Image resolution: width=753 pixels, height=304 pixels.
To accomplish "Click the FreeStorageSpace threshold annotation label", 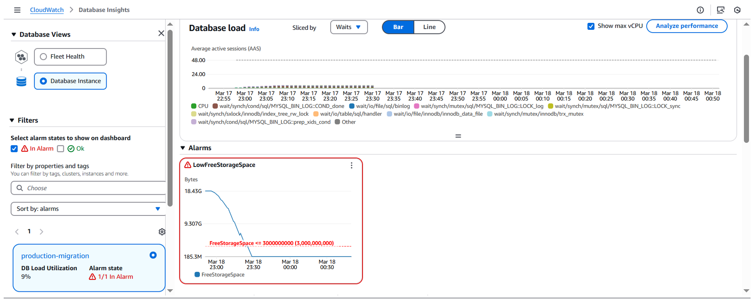I will (271, 243).
